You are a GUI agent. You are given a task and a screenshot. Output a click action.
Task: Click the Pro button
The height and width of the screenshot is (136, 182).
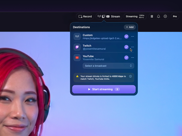[175, 16]
